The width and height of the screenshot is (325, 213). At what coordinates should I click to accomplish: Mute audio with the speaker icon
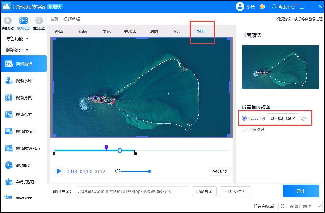click(118, 171)
